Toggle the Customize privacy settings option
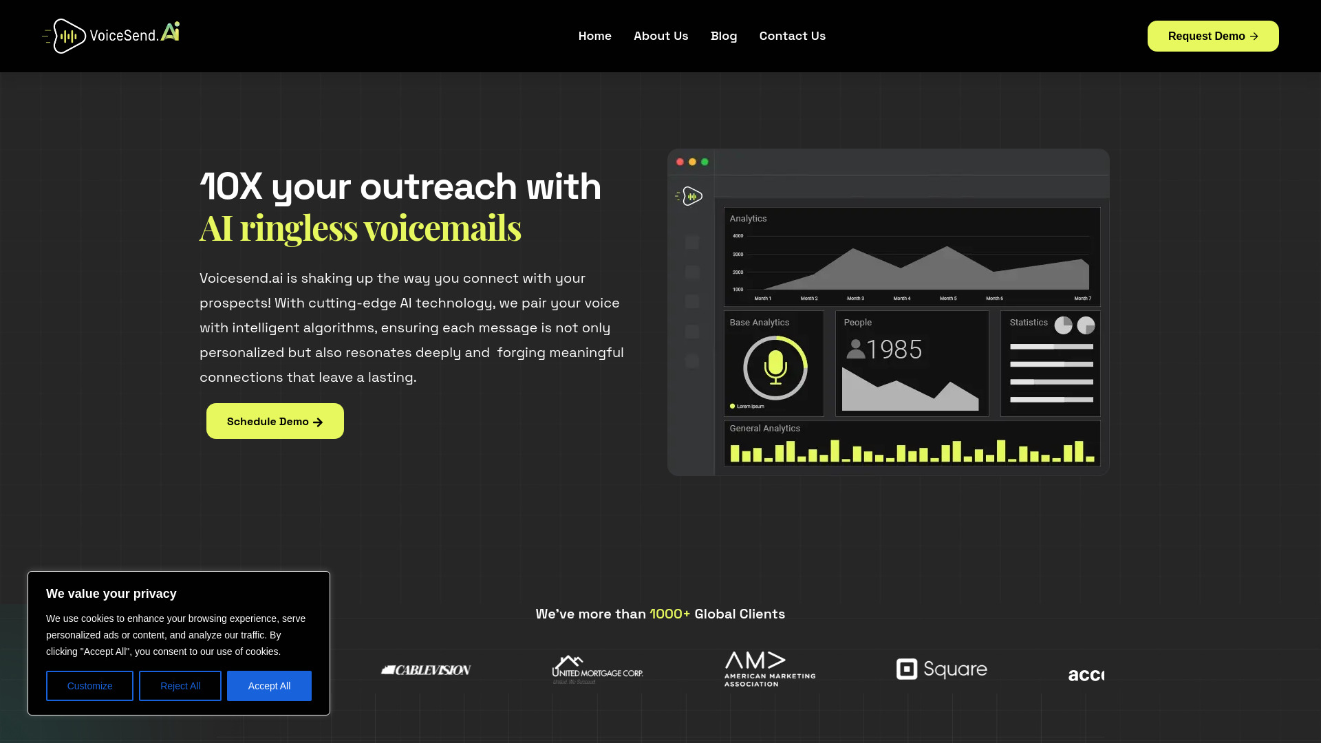The height and width of the screenshot is (743, 1321). (90, 686)
